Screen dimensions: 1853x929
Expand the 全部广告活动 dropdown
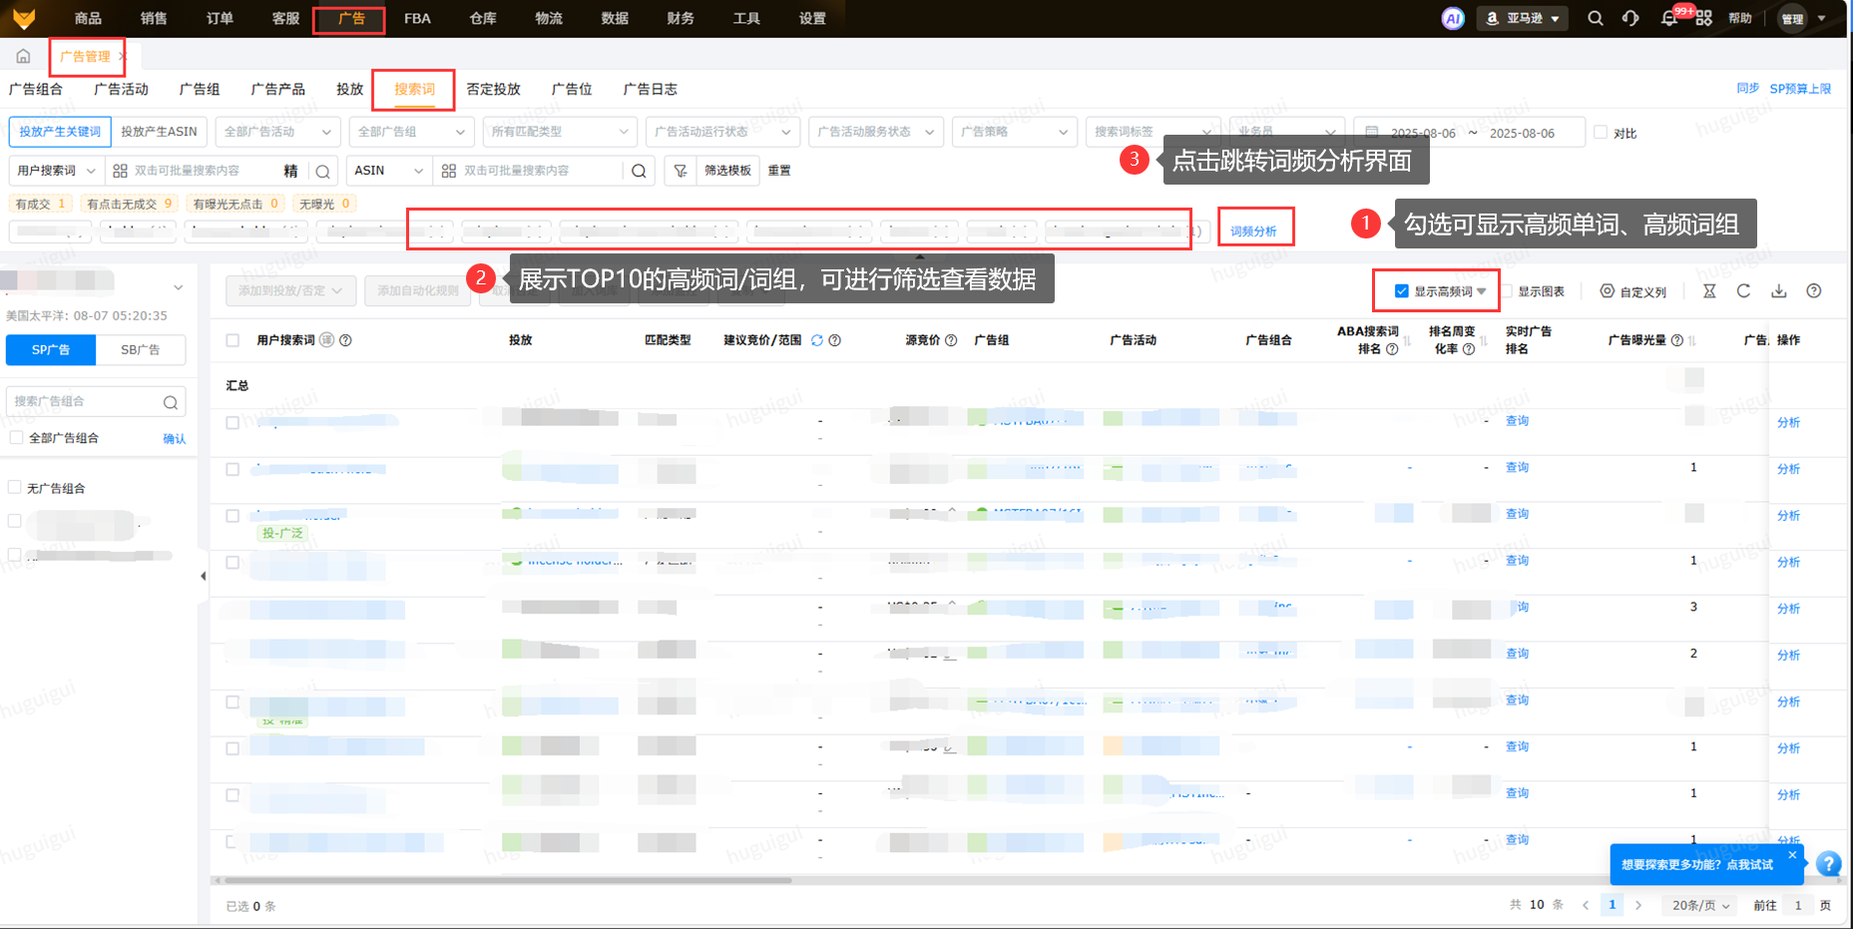pyautogui.click(x=277, y=132)
